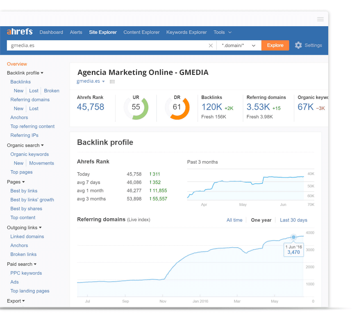Click the UR 55 gauge
Image resolution: width=352 pixels, height=316 pixels.
(136, 108)
